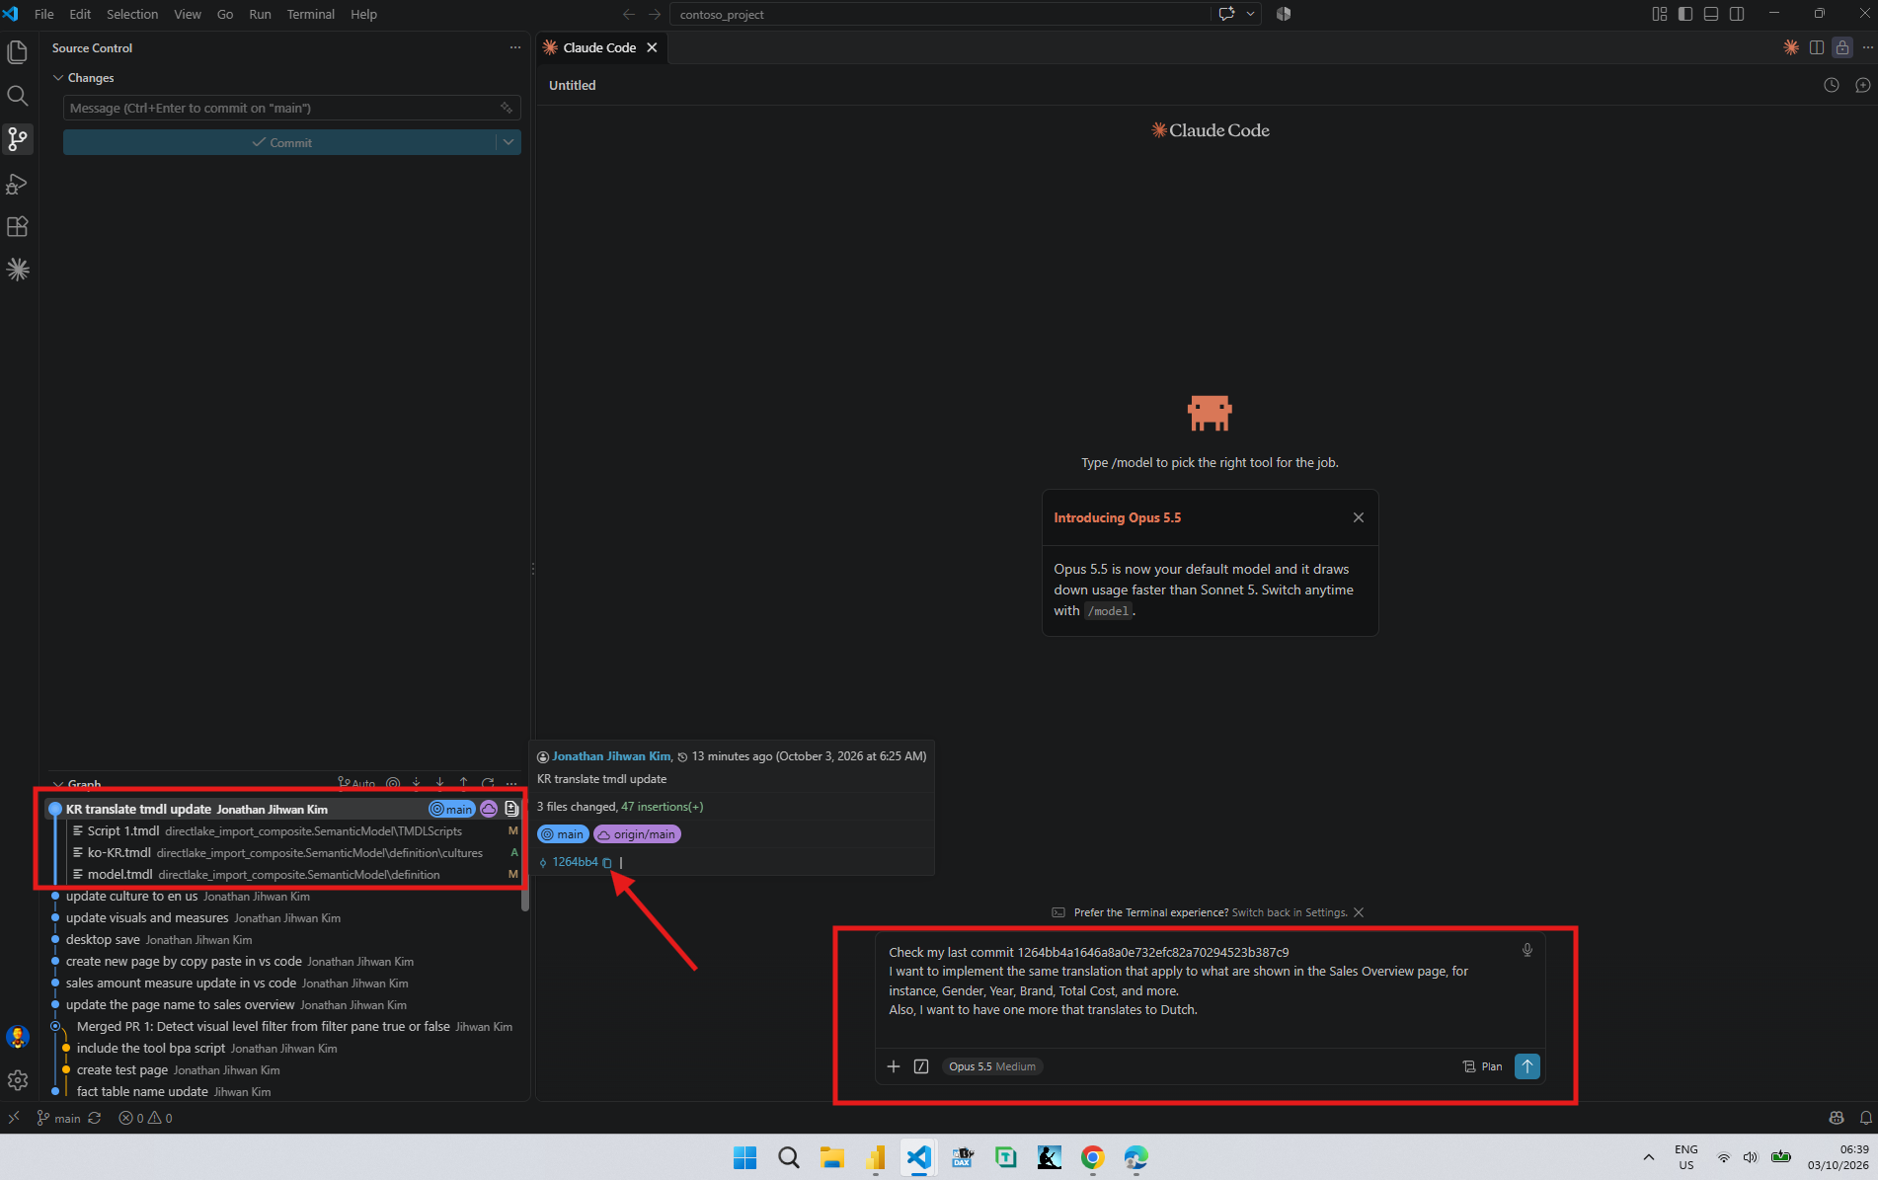Close the Claude Code tab
1878x1180 pixels.
(x=652, y=47)
